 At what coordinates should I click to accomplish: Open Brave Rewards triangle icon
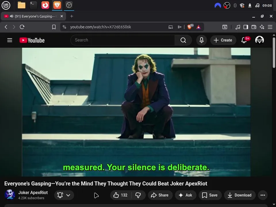(x=198, y=27)
